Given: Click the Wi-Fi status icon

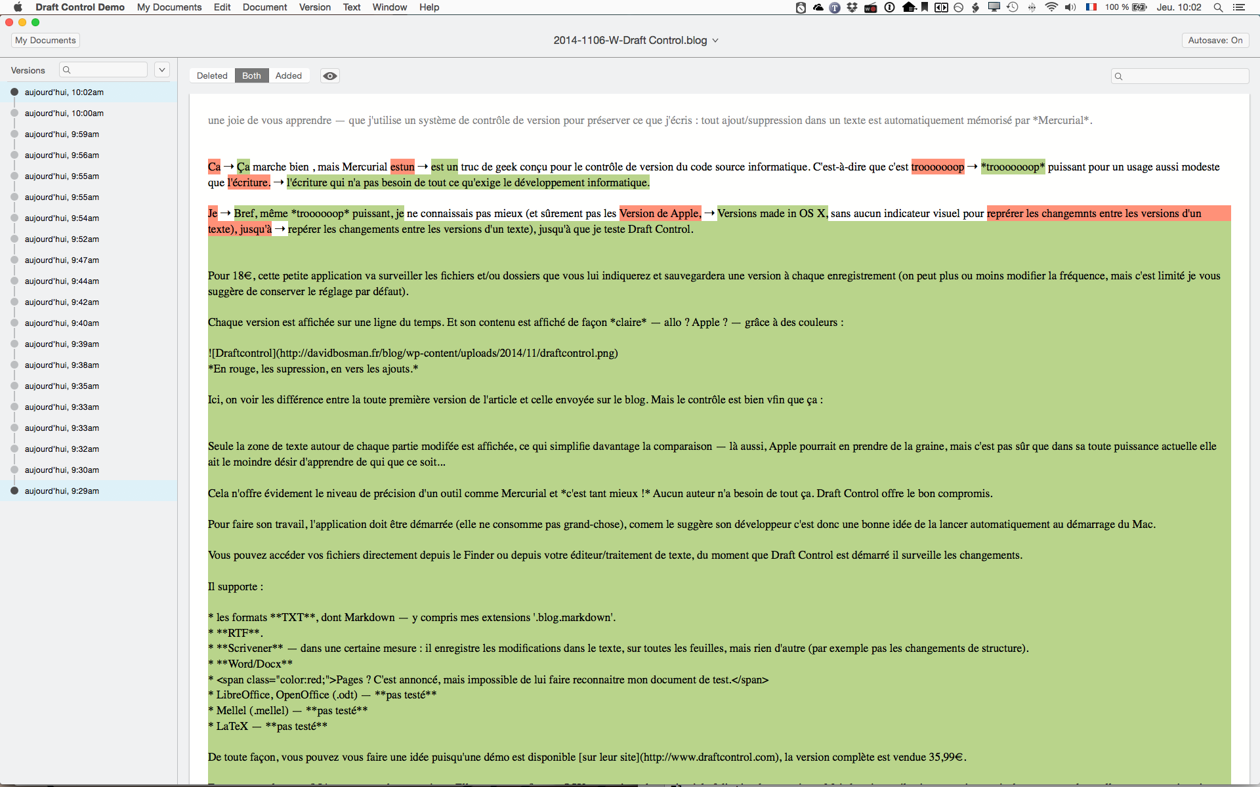Looking at the screenshot, I should pyautogui.click(x=1051, y=7).
